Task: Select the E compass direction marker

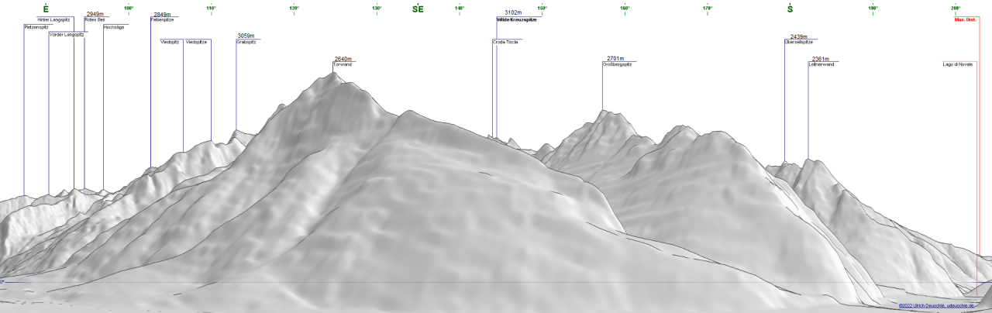Action: (46, 9)
